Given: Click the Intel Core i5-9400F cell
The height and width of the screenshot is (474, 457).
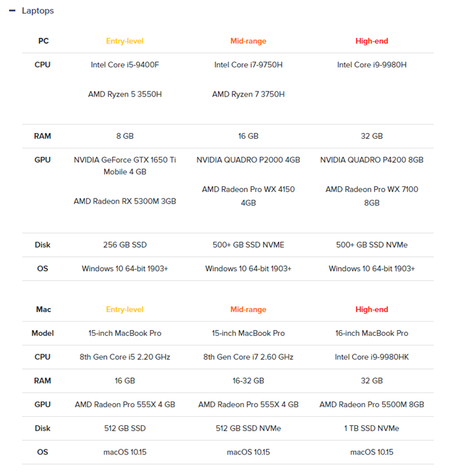Looking at the screenshot, I should point(125,65).
